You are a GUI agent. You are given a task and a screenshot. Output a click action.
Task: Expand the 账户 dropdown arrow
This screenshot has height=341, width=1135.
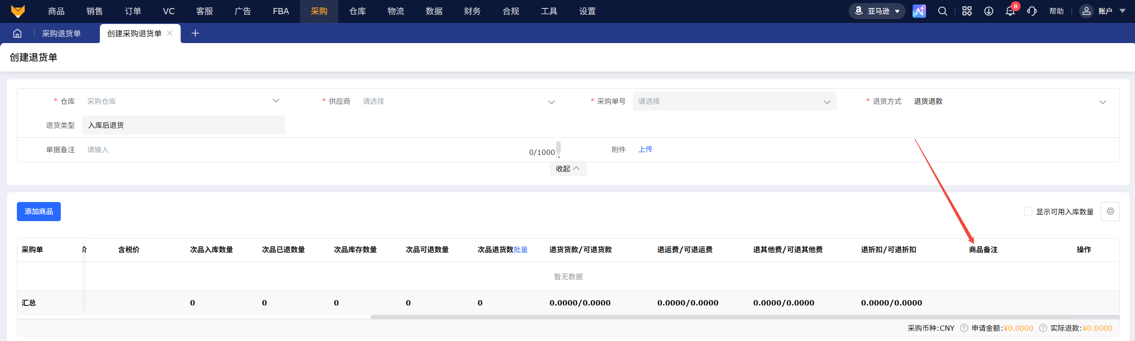coord(1123,11)
